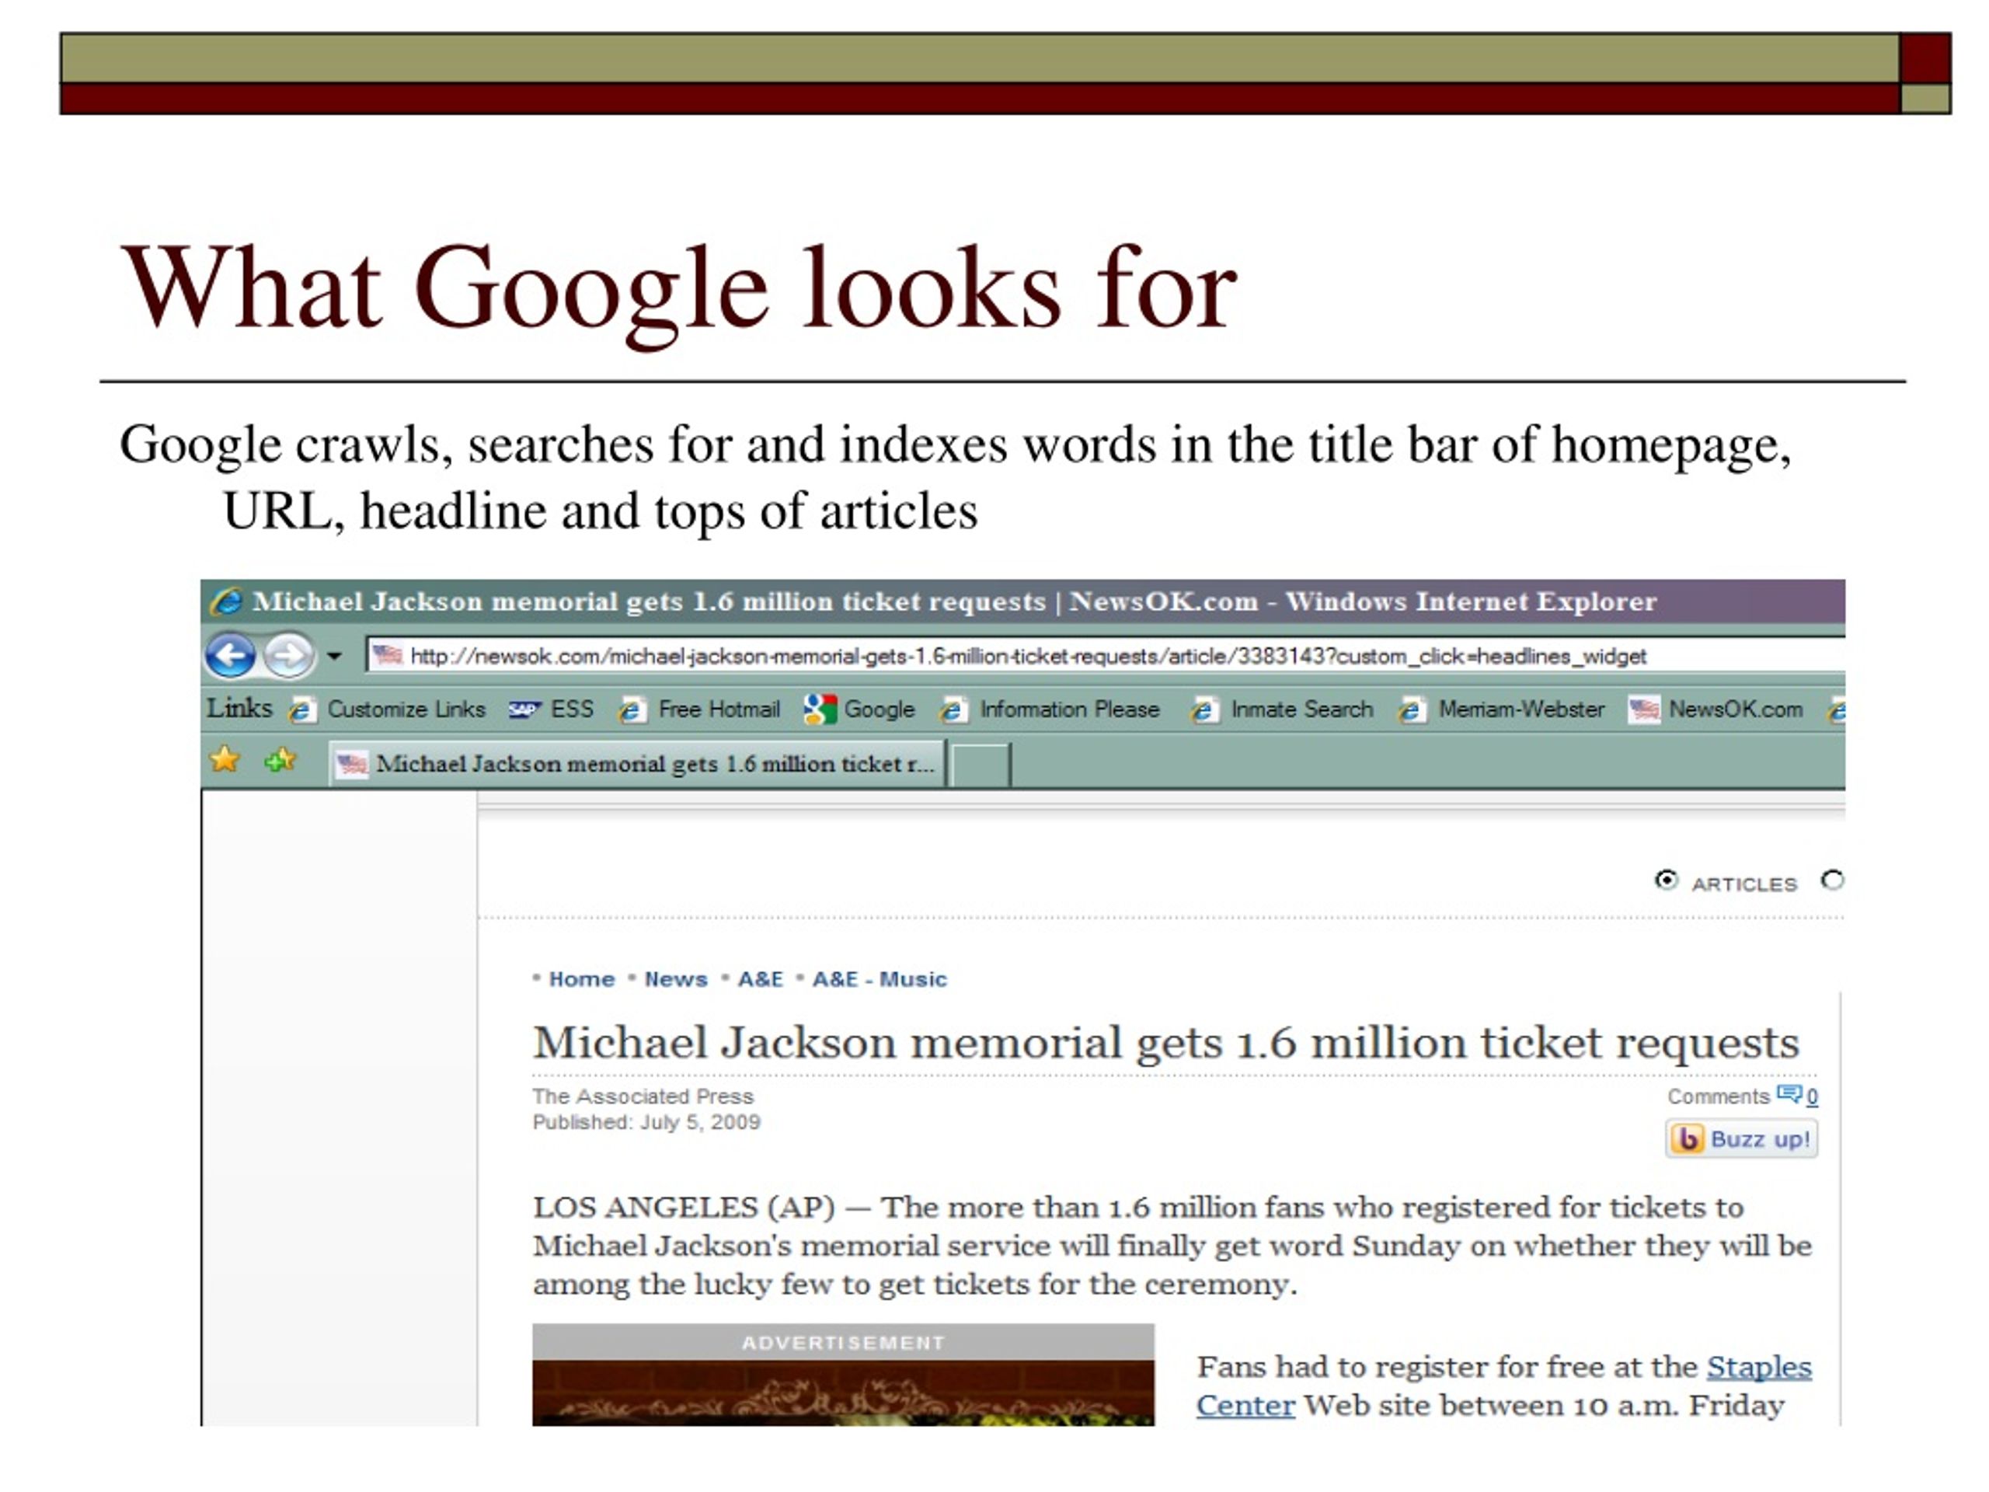Click the Buzz up! button
1989x1492 pixels.
point(1741,1139)
